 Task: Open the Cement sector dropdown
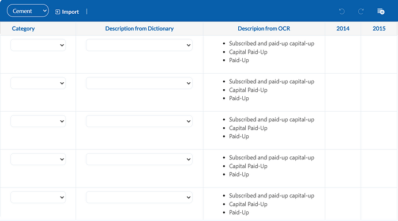[x=28, y=10]
